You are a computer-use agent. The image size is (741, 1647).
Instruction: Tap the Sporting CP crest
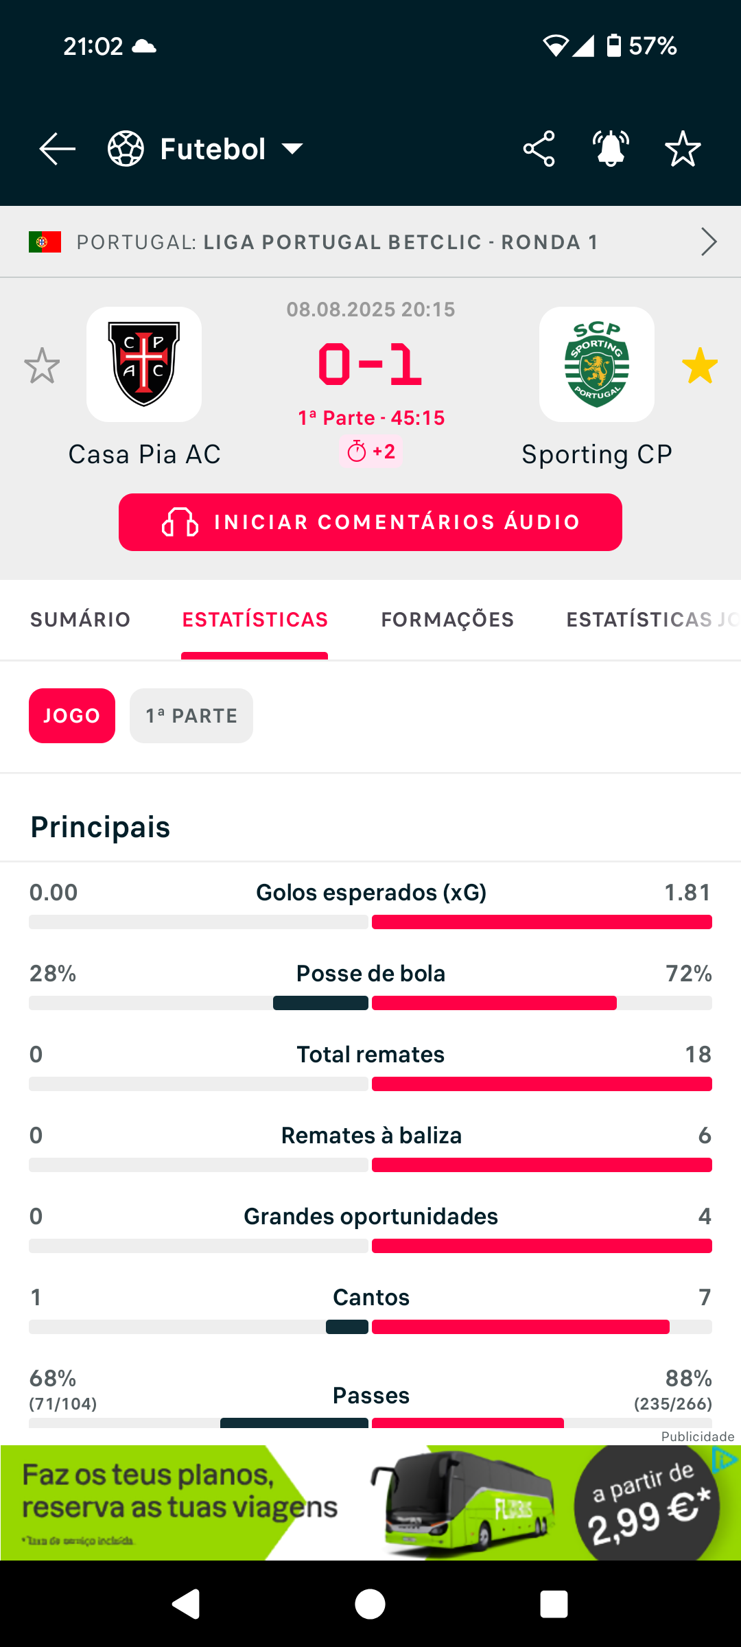(x=597, y=364)
